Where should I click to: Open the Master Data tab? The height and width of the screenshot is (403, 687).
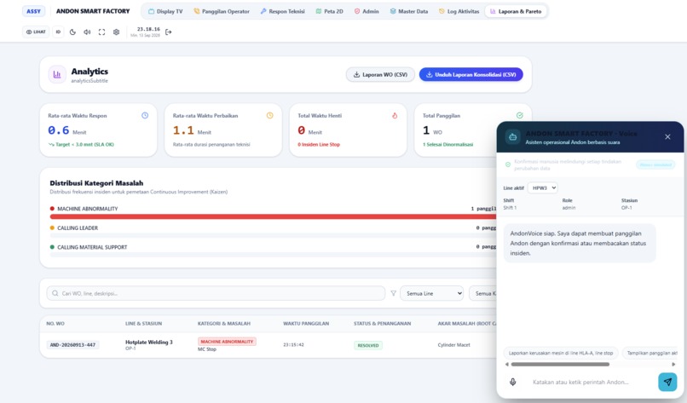409,11
